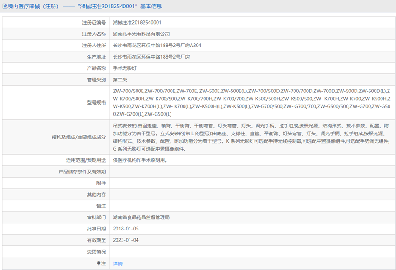Click the document icon before 境内医疗器械
Image resolution: width=396 pixels, height=270 pixels.
4,7
